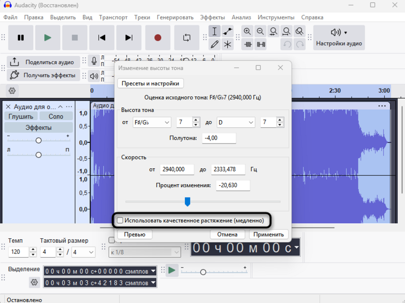Click Пресеты и настройки button
Viewport: 405px width, 303px height.
point(150,84)
